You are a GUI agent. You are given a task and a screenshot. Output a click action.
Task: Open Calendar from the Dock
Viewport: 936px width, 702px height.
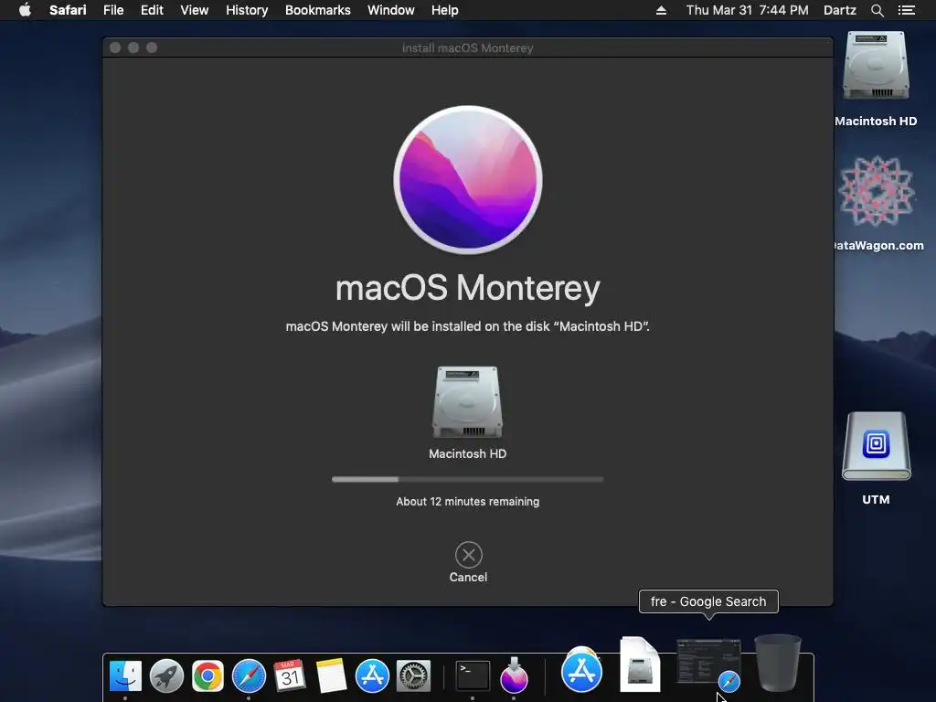click(290, 675)
